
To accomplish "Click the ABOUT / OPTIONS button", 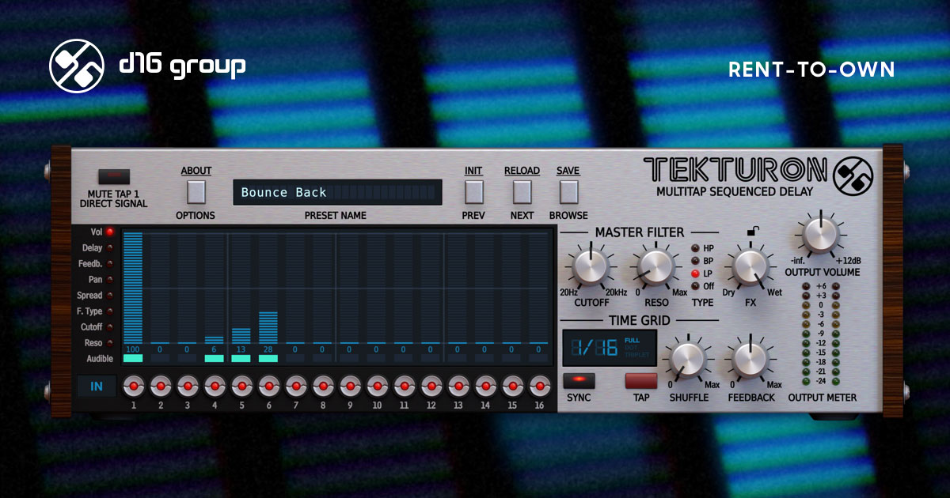I will (196, 192).
